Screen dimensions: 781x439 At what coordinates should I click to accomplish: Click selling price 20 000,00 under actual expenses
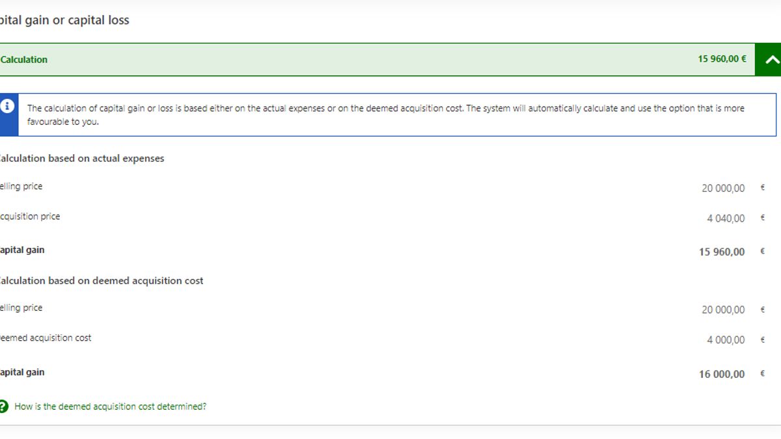point(723,189)
